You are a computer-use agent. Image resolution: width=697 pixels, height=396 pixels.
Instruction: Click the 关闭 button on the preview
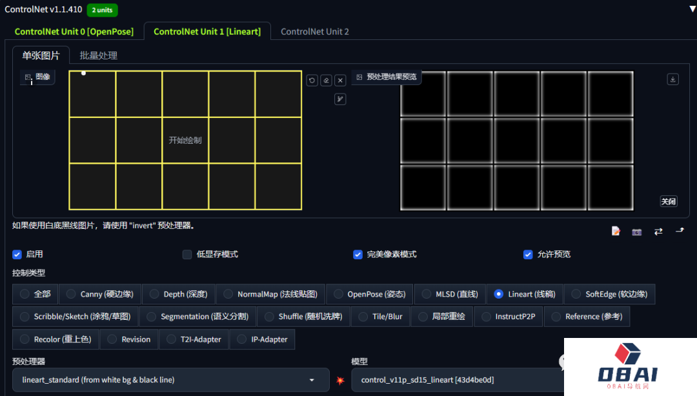(x=668, y=201)
